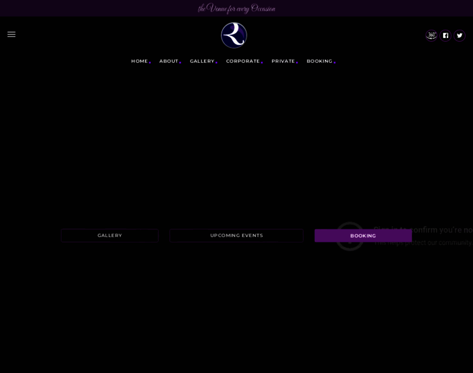Click the Upcoming Events button

tap(236, 236)
